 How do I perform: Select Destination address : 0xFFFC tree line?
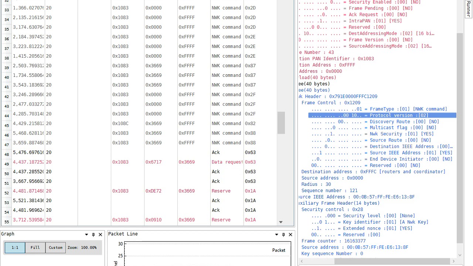tap(373, 172)
